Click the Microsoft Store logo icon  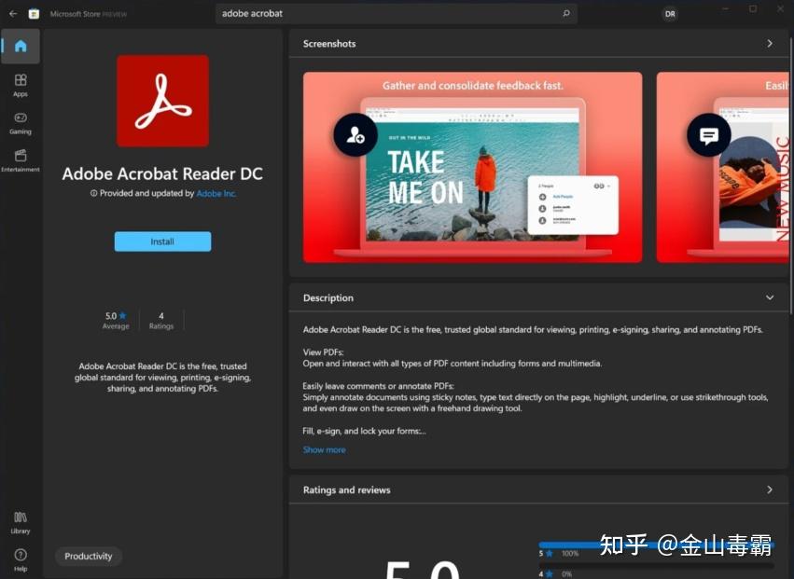click(x=34, y=14)
